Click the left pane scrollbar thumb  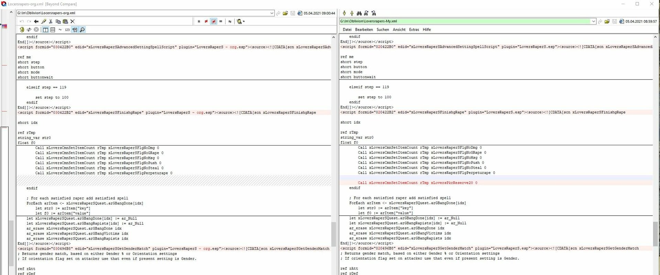333,234
